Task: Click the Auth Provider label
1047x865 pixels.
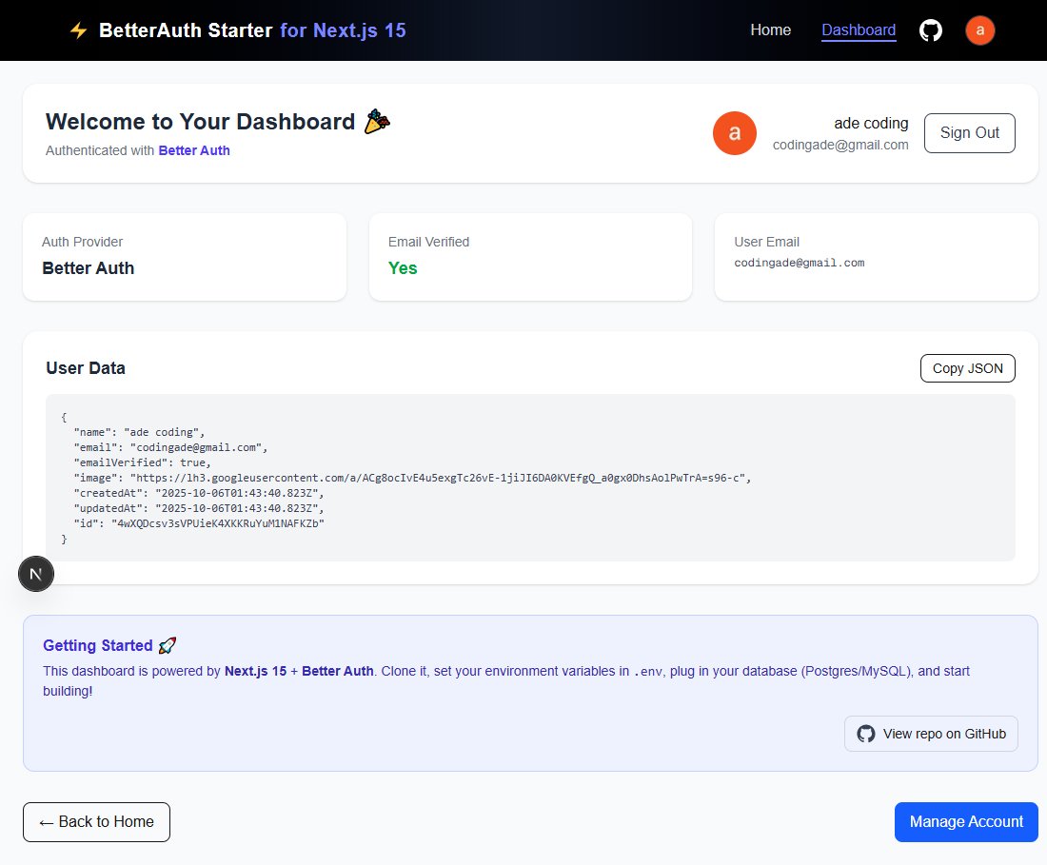Action: (82, 242)
